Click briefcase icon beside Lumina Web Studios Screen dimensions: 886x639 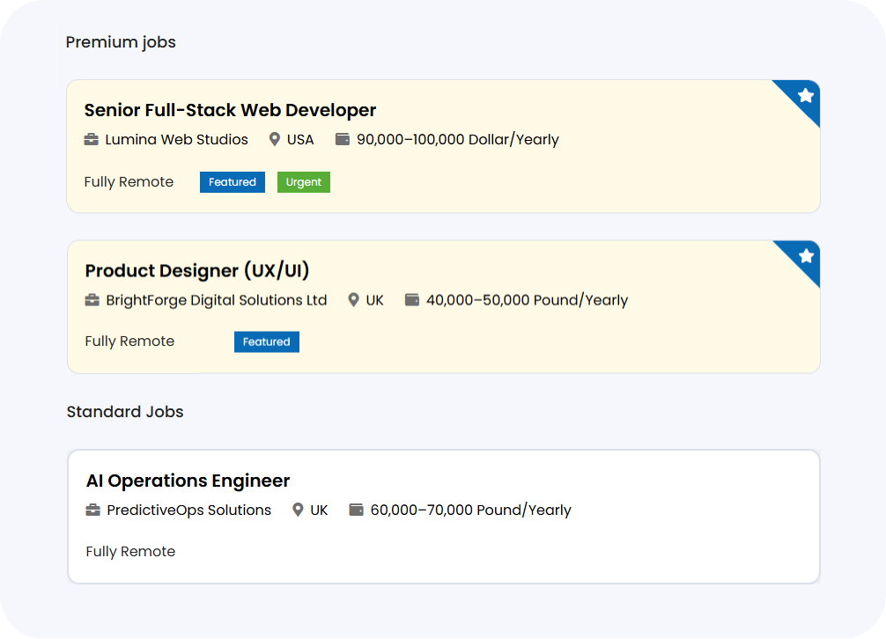coord(92,140)
